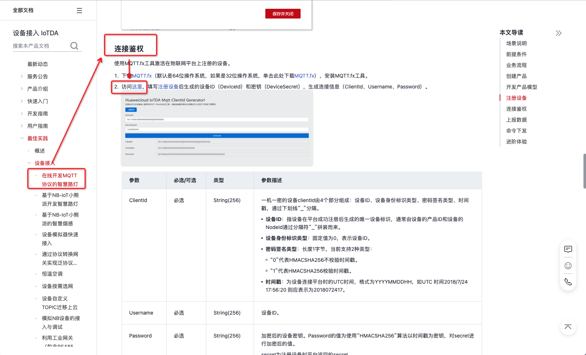The width and height of the screenshot is (586, 355).
Task: Jump to 场景说明 in page guide
Action: pos(516,43)
